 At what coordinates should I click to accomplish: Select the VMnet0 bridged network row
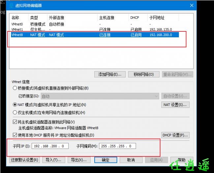tap(95, 24)
